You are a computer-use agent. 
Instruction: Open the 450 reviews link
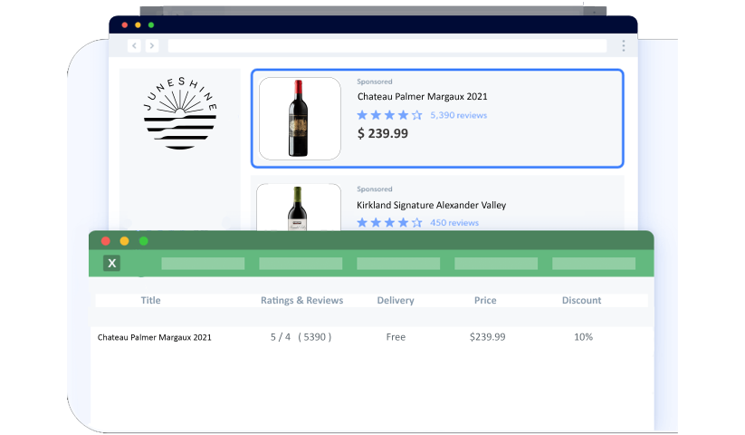click(454, 223)
